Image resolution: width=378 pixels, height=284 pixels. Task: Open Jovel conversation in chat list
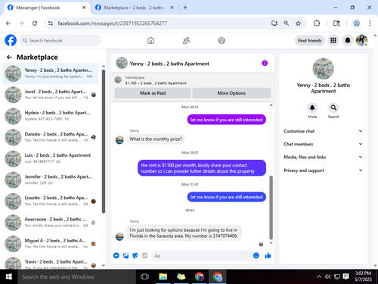pos(50,95)
